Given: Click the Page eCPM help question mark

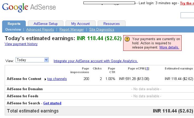Looking at the screenshot, I should coord(147,68).
